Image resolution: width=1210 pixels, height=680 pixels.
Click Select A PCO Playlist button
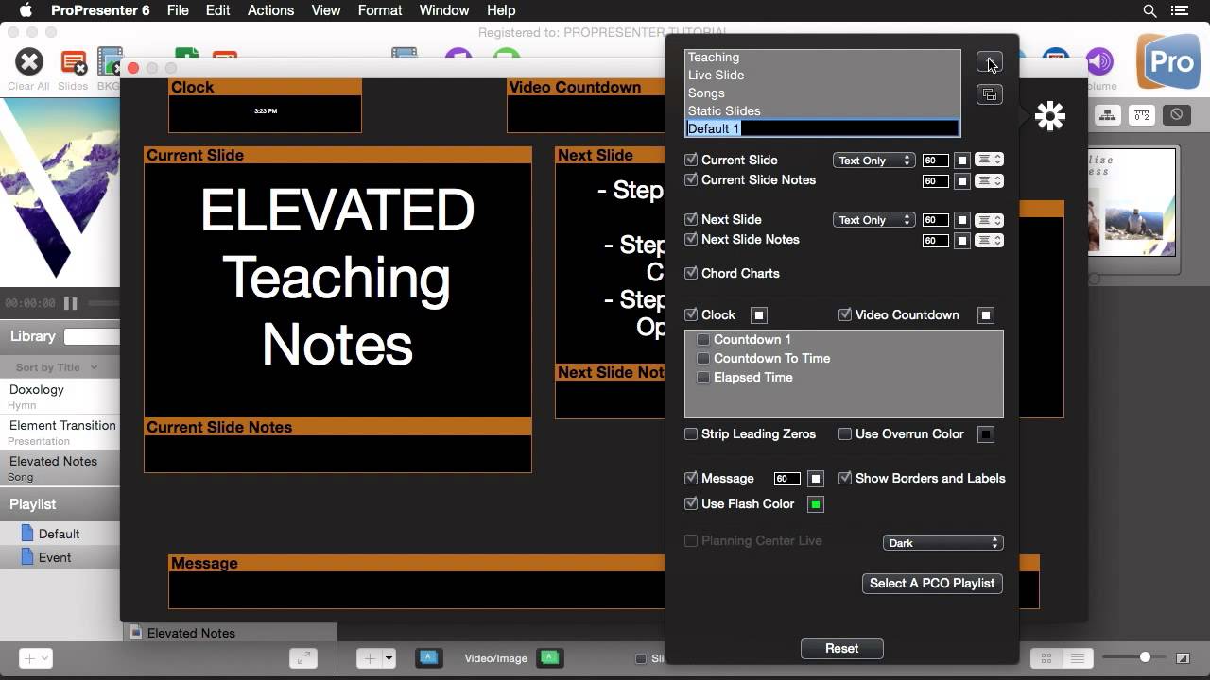(x=932, y=583)
